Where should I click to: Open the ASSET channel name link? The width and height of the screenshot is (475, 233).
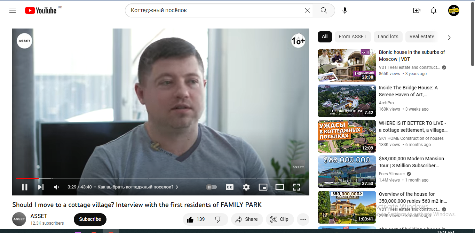coord(39,216)
